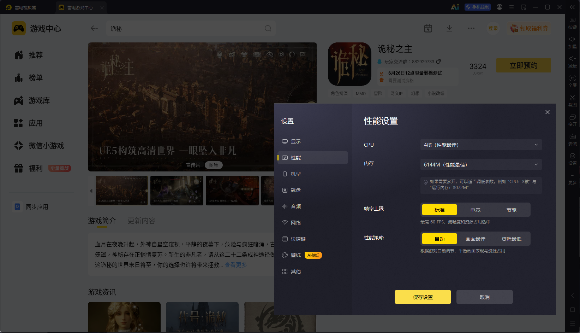Open 音频 settings category
This screenshot has width=580, height=333.
coord(313,206)
